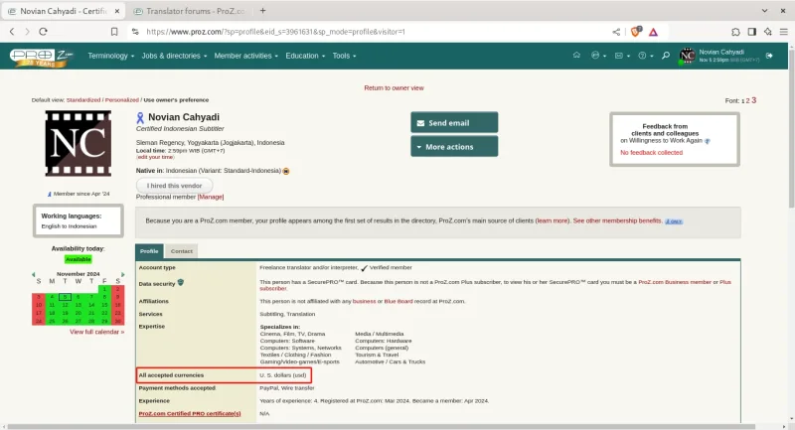The width and height of the screenshot is (795, 430).
Task: Expand the Member activities menu
Action: [x=245, y=56]
